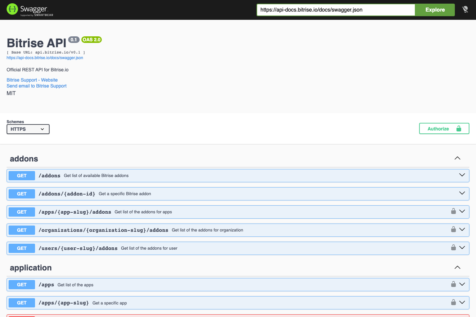476x317 pixels.
Task: Open the Schemes HTTPS dropdown
Action: pos(28,129)
